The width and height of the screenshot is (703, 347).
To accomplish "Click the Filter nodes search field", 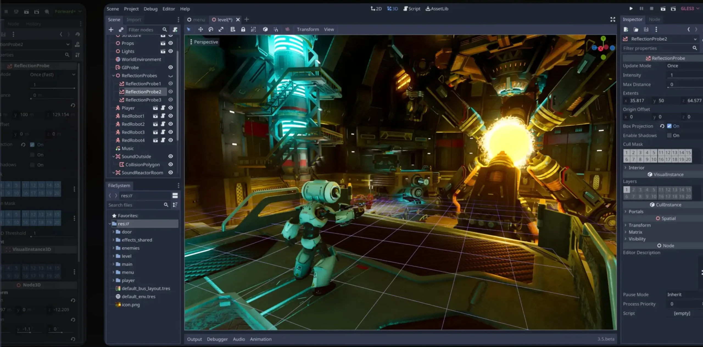I will 147,30.
